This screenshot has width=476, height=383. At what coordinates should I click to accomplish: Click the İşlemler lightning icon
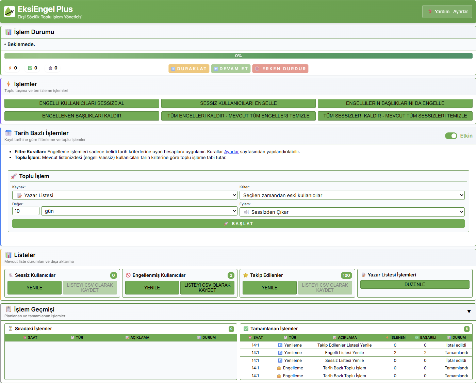point(9,84)
